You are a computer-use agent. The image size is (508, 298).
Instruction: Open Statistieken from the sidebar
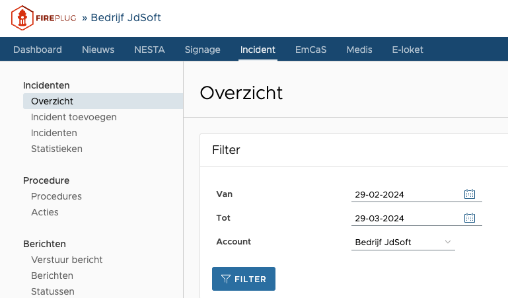coord(57,149)
